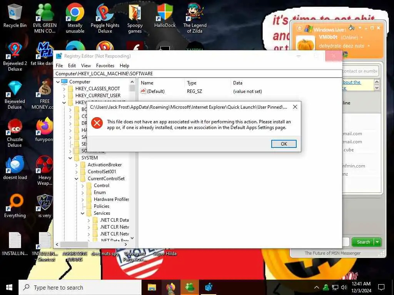
Task: Open the network icon in the system tray
Action: tap(335, 287)
